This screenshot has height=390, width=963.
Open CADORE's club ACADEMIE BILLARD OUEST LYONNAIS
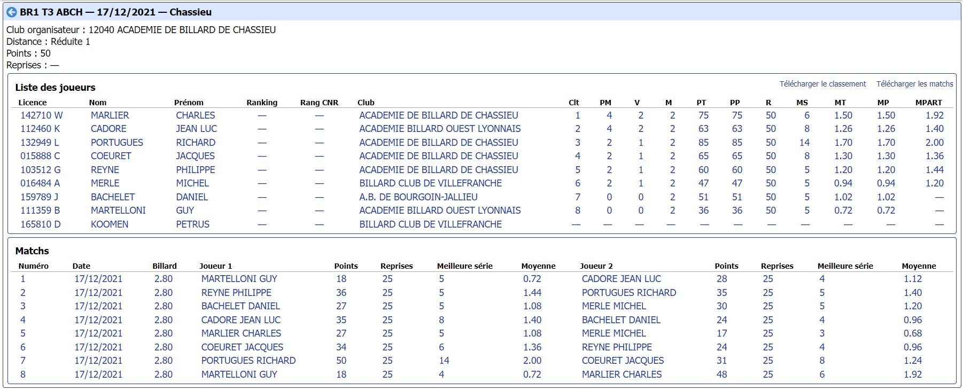tap(440, 129)
